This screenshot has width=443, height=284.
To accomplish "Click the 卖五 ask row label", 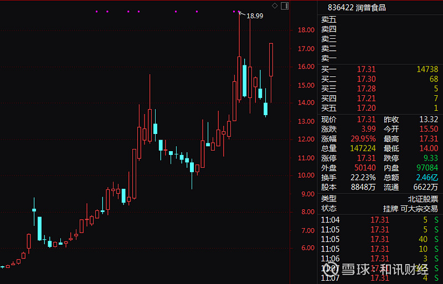I will coord(329,19).
